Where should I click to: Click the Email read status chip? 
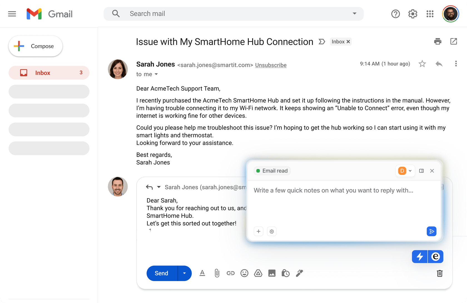tap(272, 171)
